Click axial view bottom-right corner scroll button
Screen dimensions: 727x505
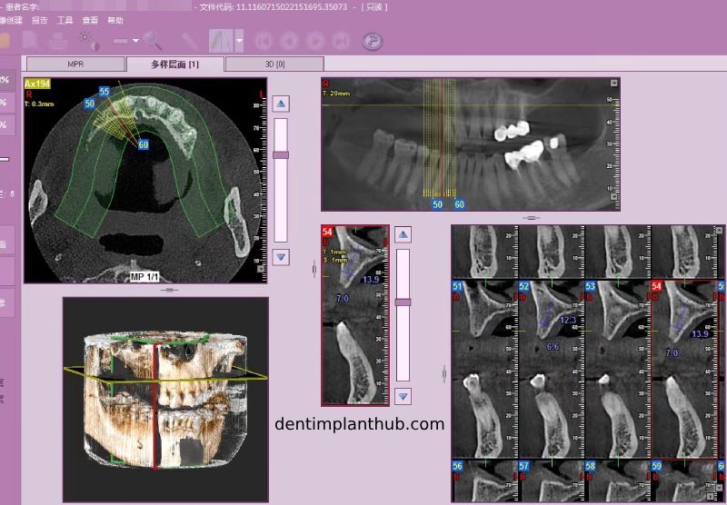coord(261,268)
